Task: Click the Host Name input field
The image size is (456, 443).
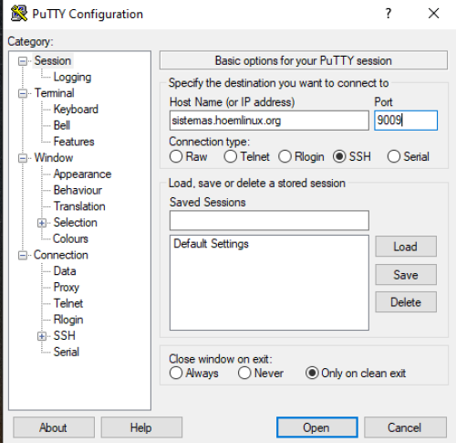Action: point(269,121)
